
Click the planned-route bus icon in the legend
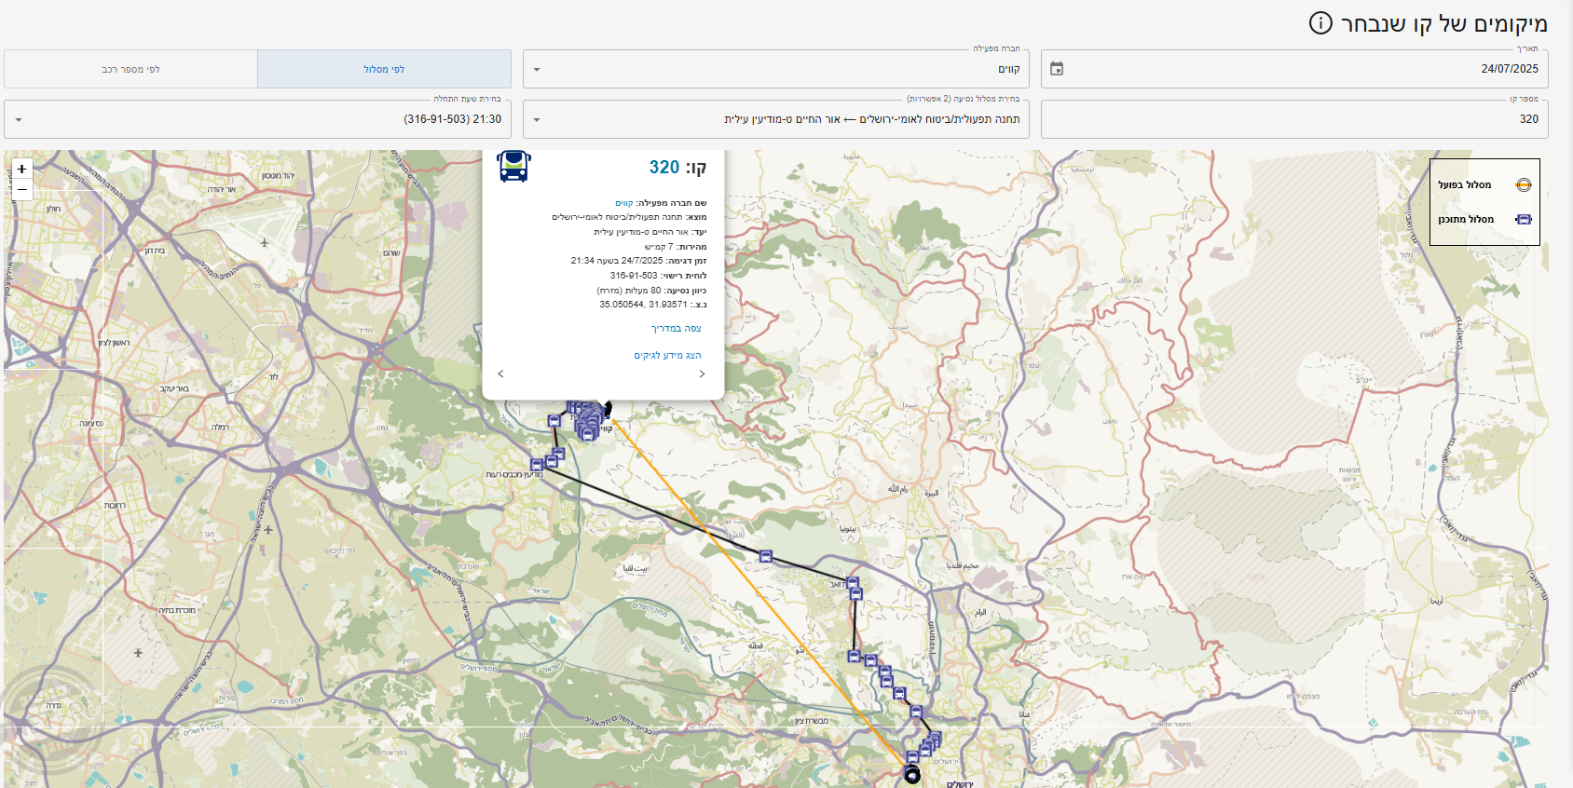(x=1523, y=220)
